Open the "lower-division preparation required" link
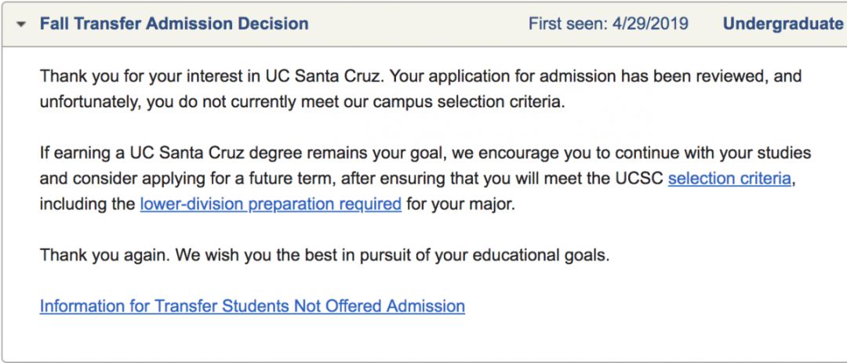 pyautogui.click(x=271, y=204)
